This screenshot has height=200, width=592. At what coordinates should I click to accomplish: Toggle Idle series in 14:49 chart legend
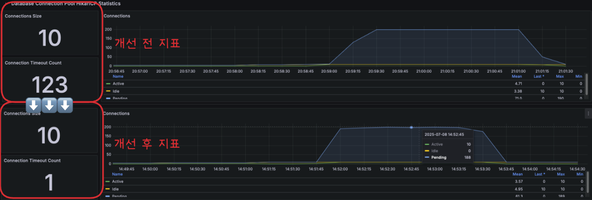(116, 189)
